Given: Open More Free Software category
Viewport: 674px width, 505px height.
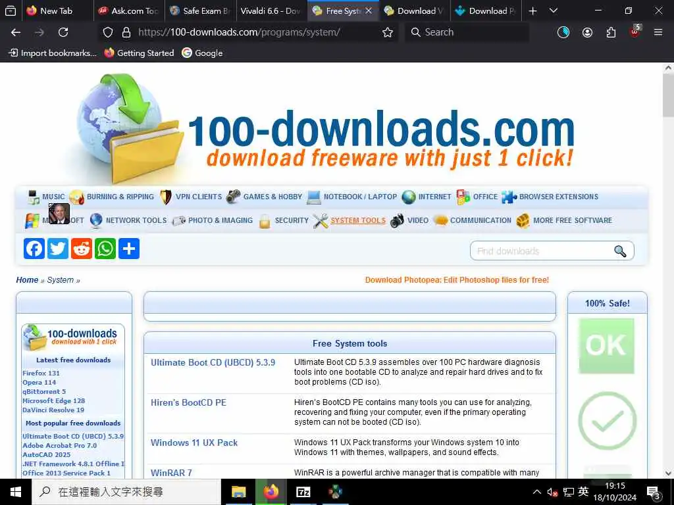Looking at the screenshot, I should click(x=573, y=220).
